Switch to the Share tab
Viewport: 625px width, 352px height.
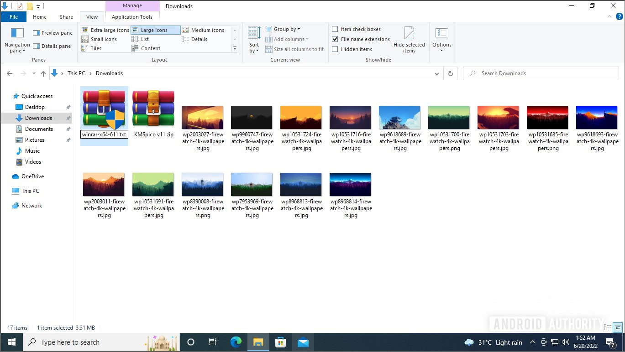coord(66,16)
